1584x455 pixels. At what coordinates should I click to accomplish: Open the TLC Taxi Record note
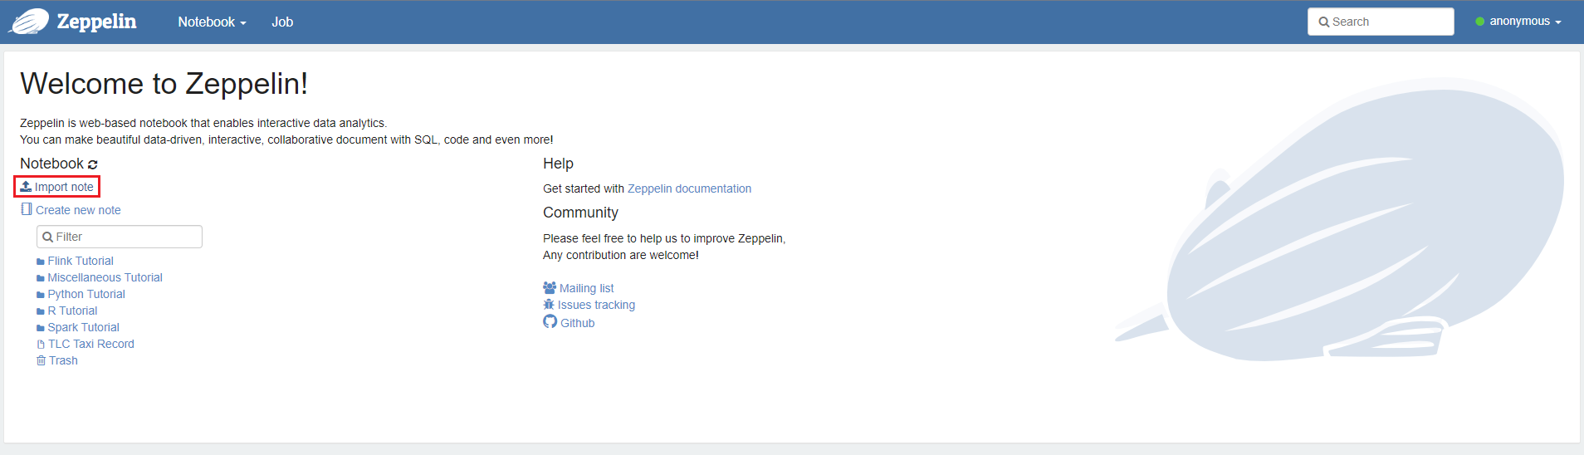(91, 344)
